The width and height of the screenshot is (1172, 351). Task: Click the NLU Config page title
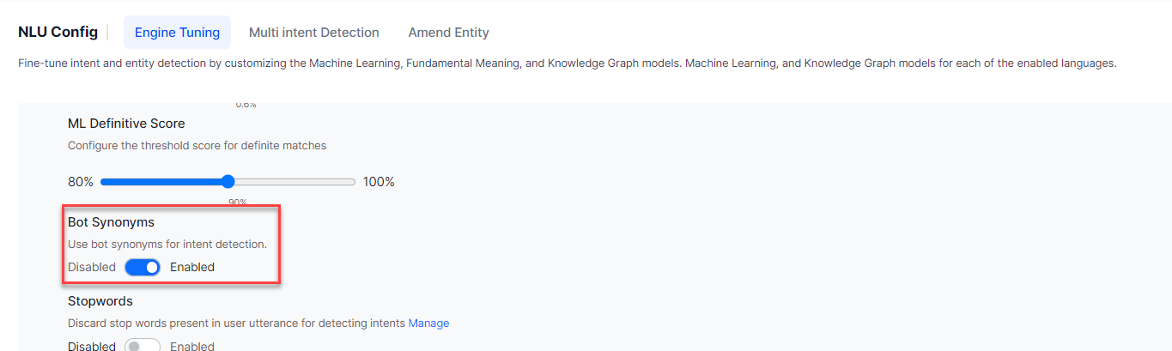[58, 33]
